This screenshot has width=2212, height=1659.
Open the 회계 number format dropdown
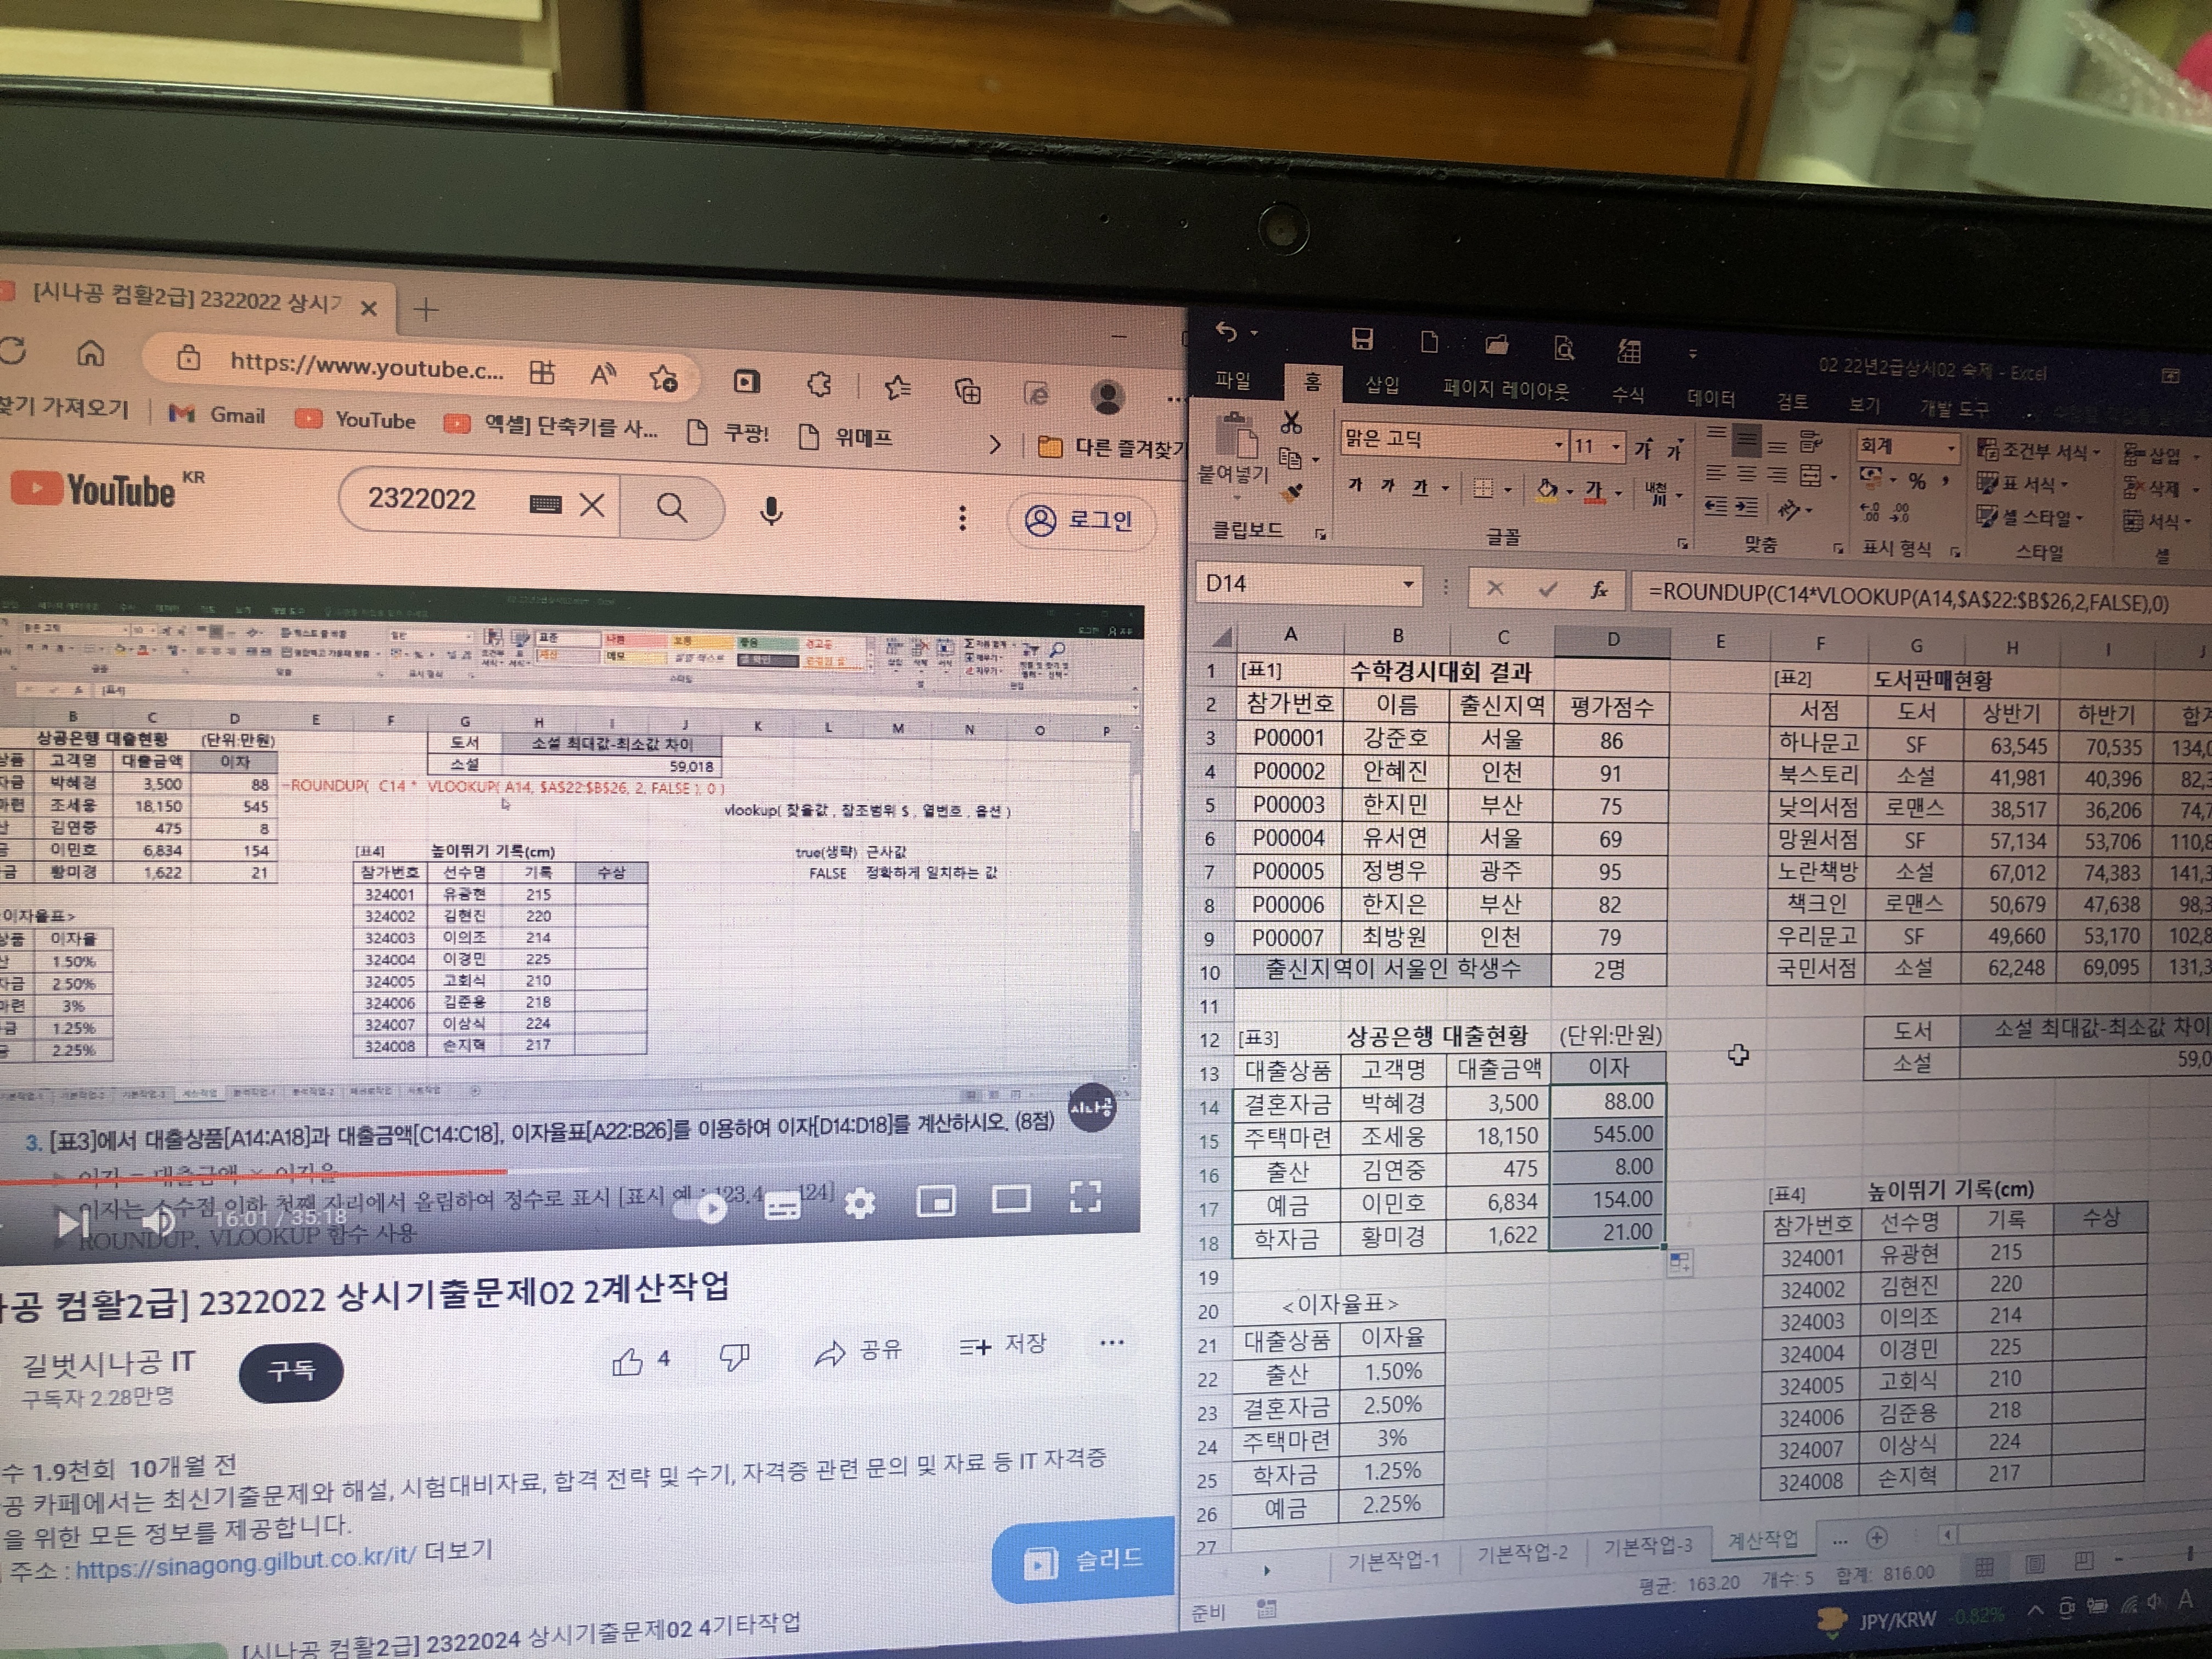1950,448
